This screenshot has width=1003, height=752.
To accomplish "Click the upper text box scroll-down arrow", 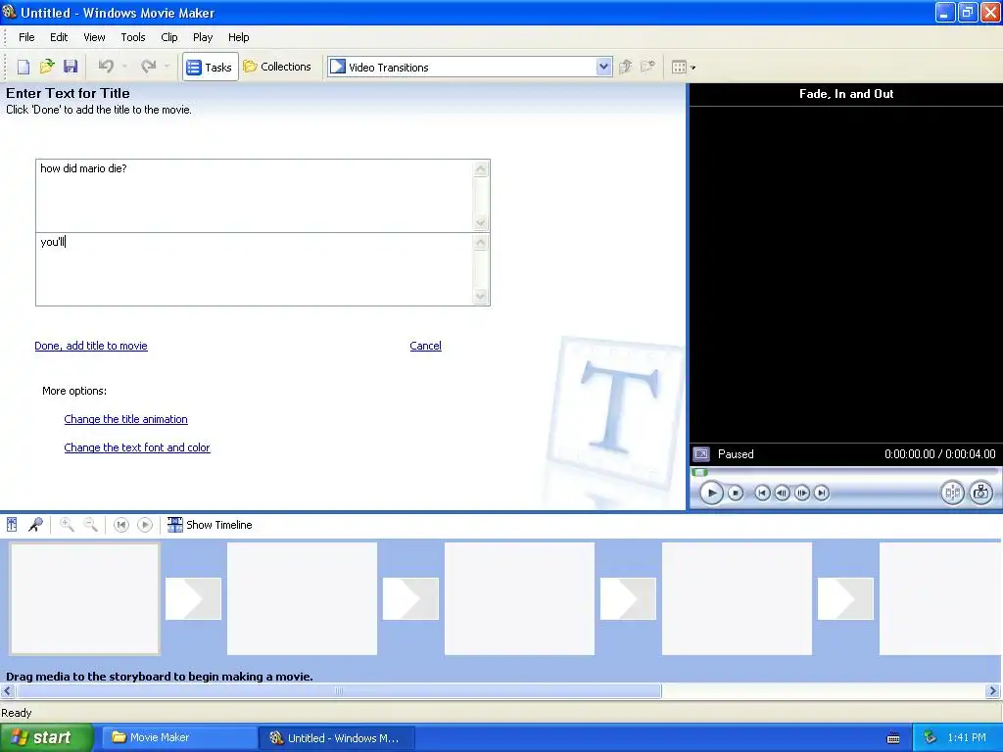I will [x=481, y=223].
